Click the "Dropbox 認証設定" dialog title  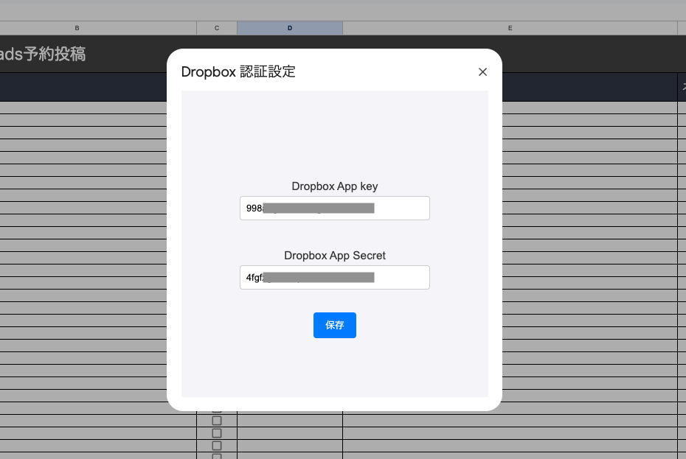tap(238, 71)
